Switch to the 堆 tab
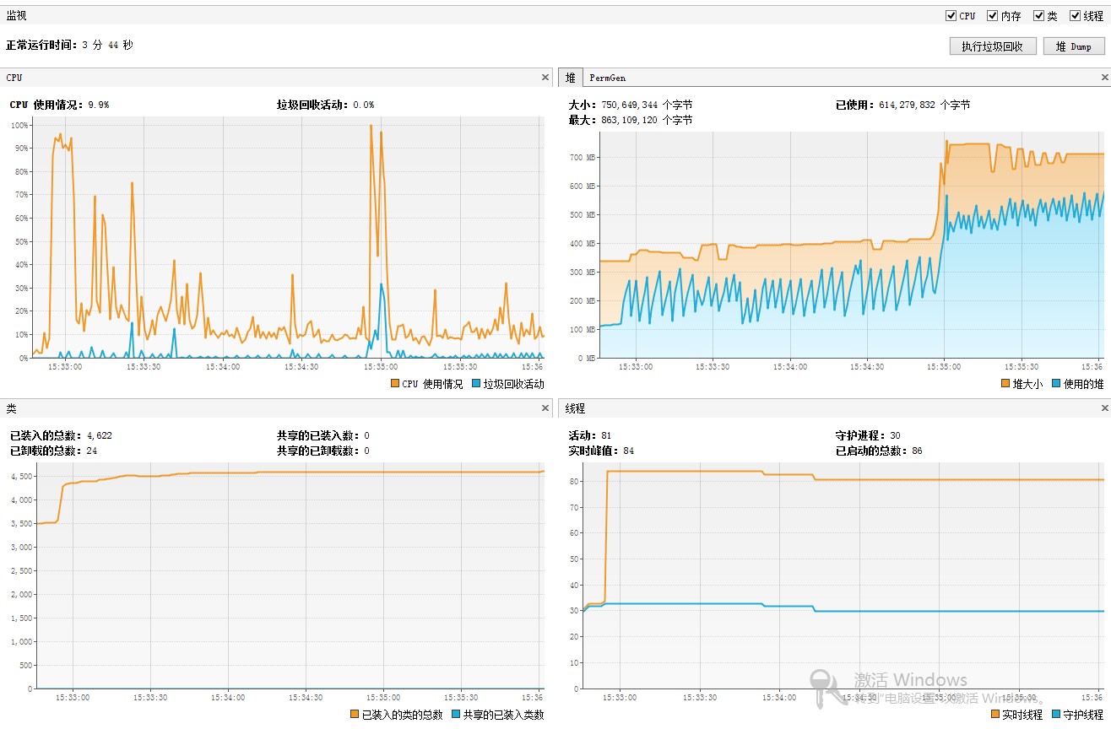Screen dimensions: 1111x729 [x=571, y=78]
